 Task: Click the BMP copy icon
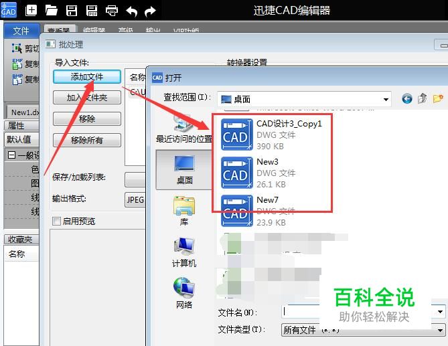[x=17, y=79]
